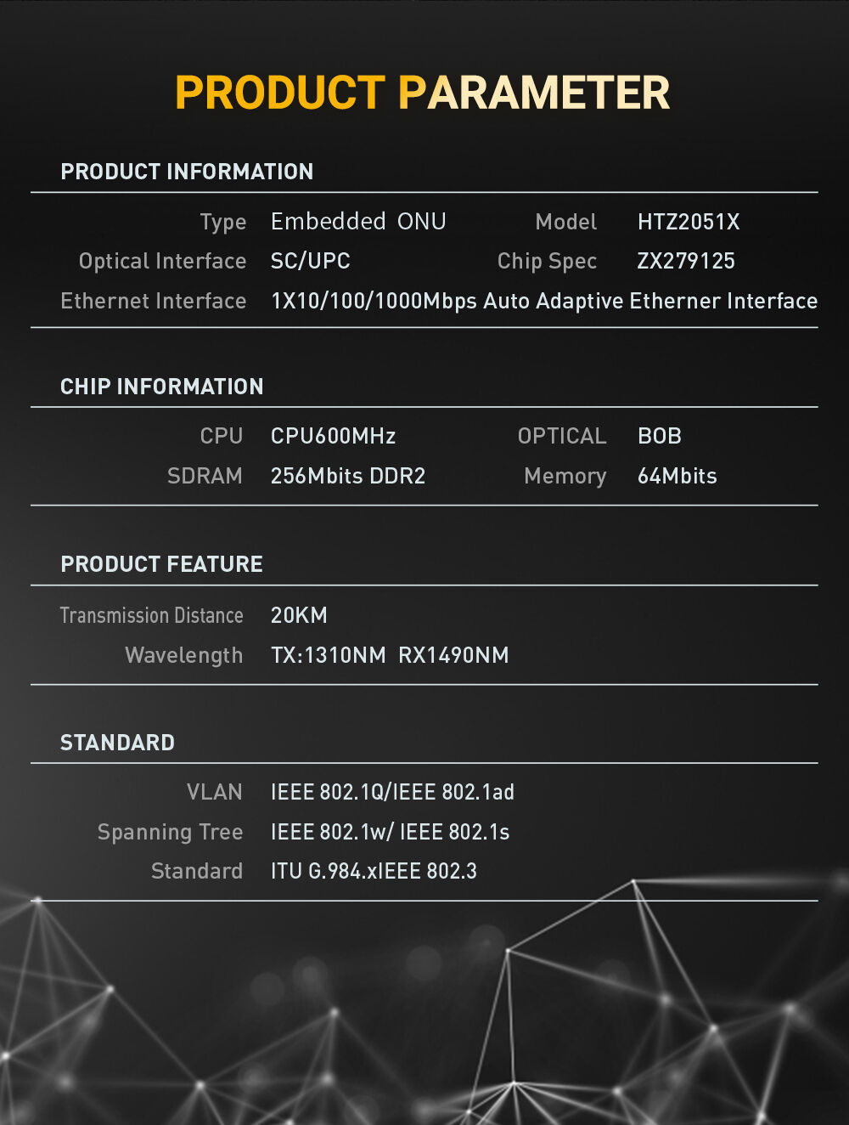849x1125 pixels.
Task: Click the model number HTZ2051X
Action: coord(689,222)
